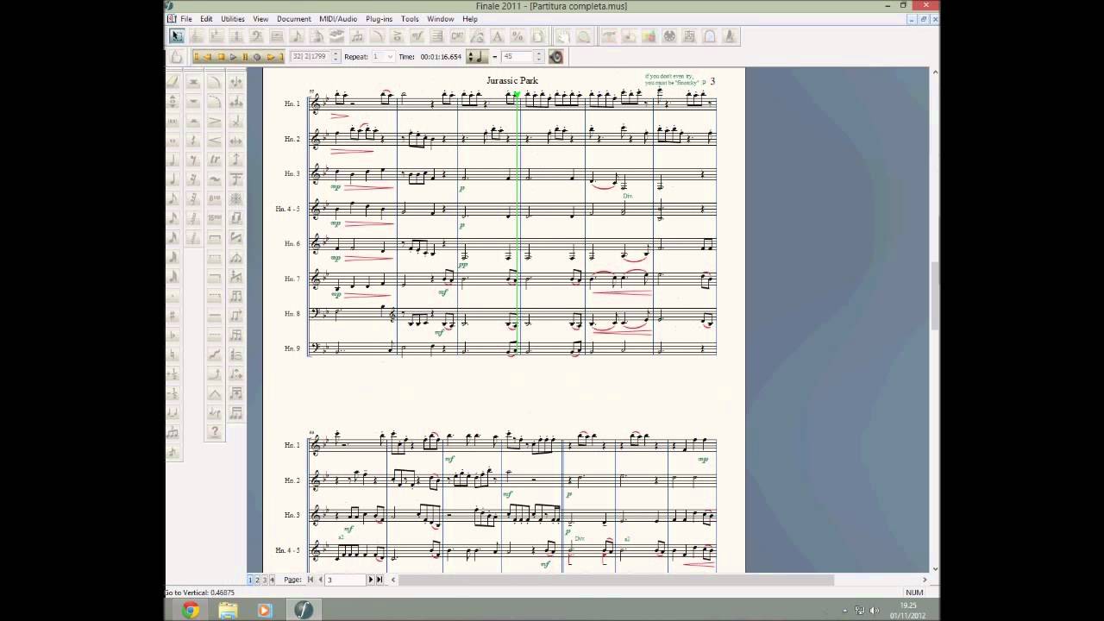This screenshot has height=621, width=1104.
Task: Choose the Zoom magnifier tool
Action: [x=584, y=36]
